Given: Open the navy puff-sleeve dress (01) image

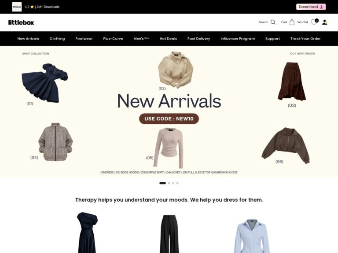Looking at the screenshot, I should pos(45,83).
